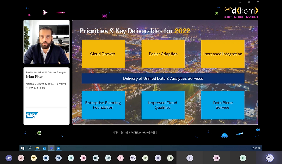Viewport: 282px width, 164px height.
Task: Restore down the meeting window
Action: [249, 2]
